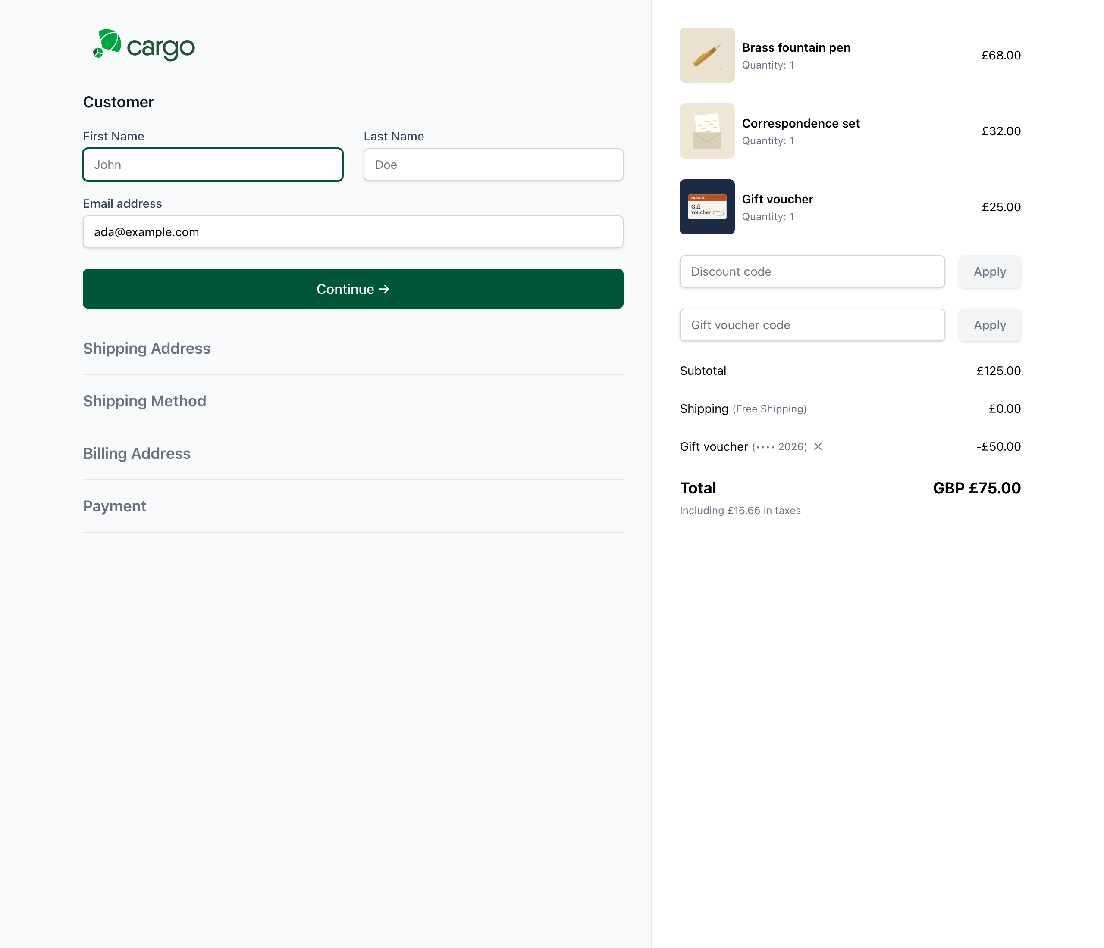Select the Gift voucher product thumbnail
1104x948 pixels.
707,207
